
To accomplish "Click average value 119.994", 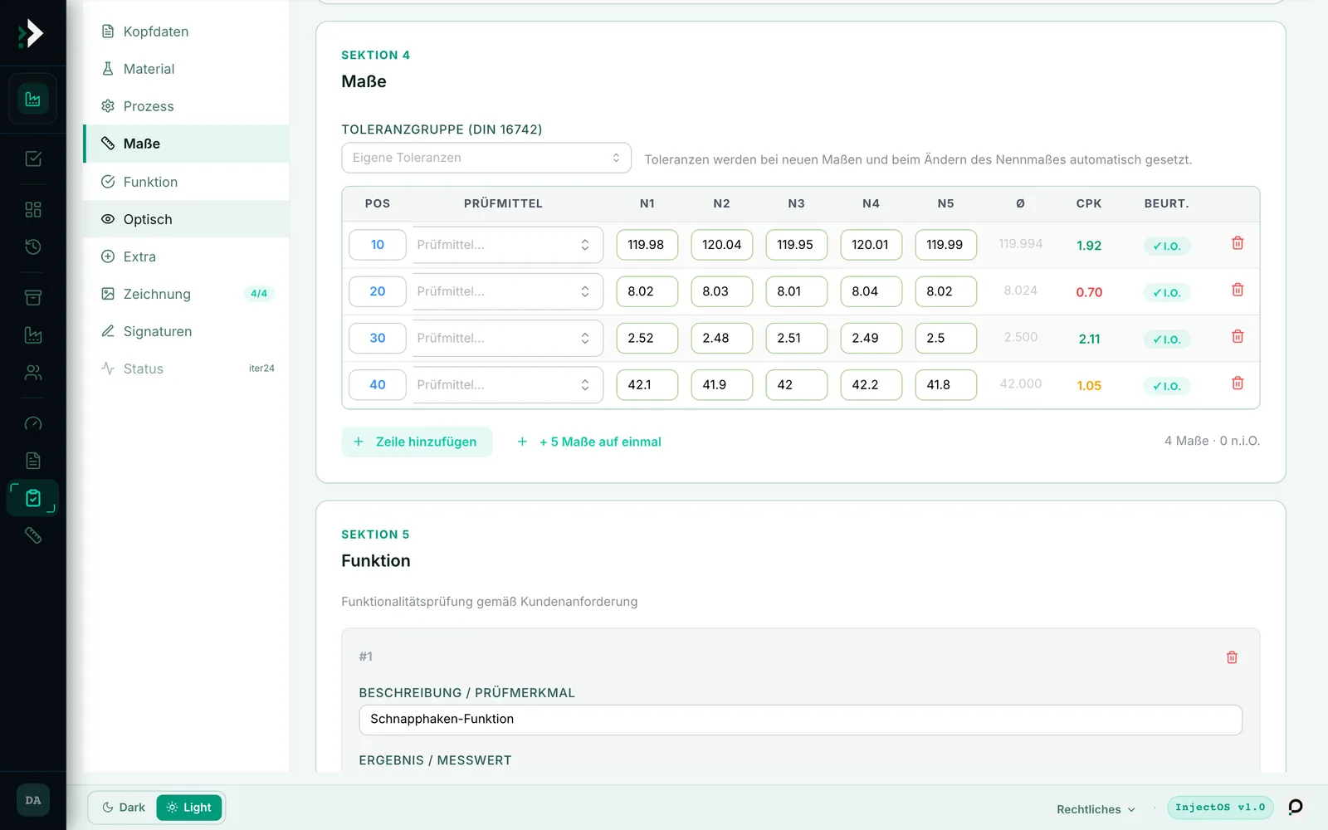I will (1021, 243).
